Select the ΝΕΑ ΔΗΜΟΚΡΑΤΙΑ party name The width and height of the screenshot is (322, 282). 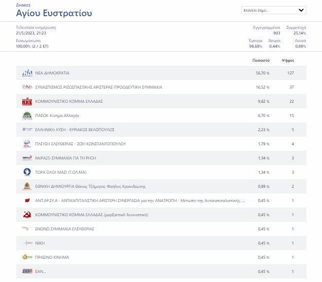52,73
